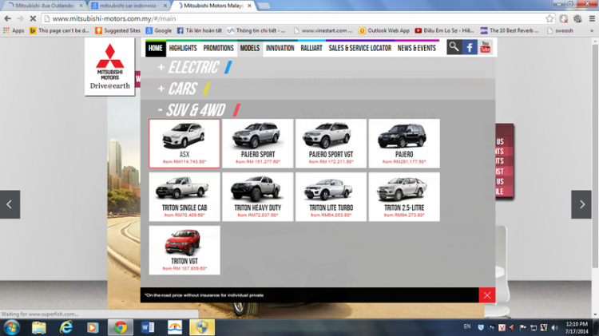
Task: Open the RALLIART menu
Action: 311,48
